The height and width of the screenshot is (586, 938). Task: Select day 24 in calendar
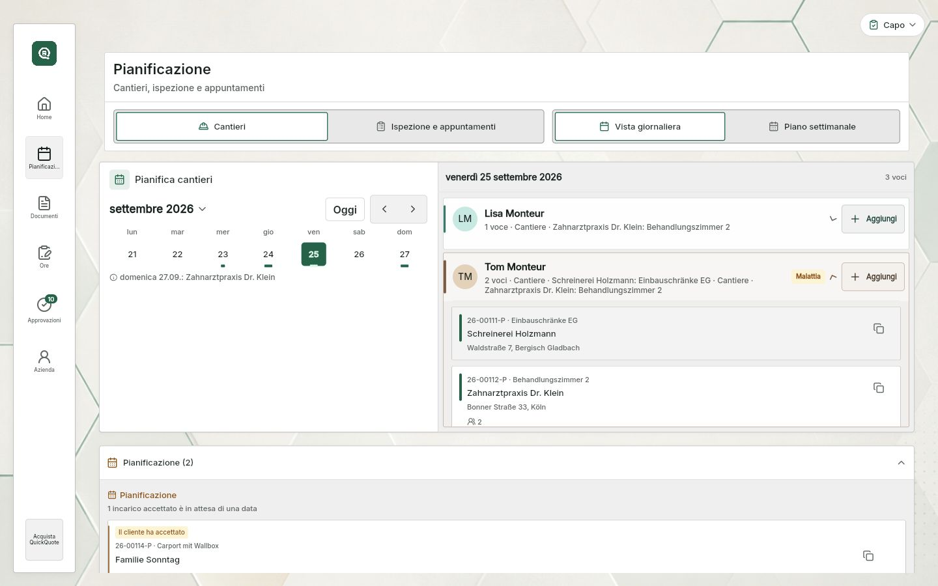tap(268, 255)
